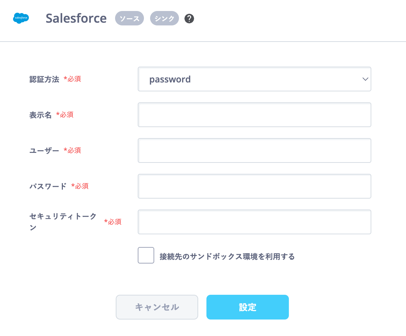Click the Salesforce title text
Screen dimensions: 406x336
click(x=76, y=19)
